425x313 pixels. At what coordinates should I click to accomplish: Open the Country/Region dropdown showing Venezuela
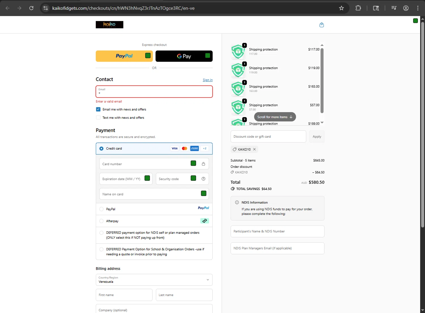pos(154,280)
